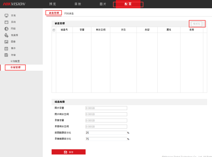The height and width of the screenshot is (157, 212).
Task: Select the globe icon for 网络
Action: click(x=6, y=29)
